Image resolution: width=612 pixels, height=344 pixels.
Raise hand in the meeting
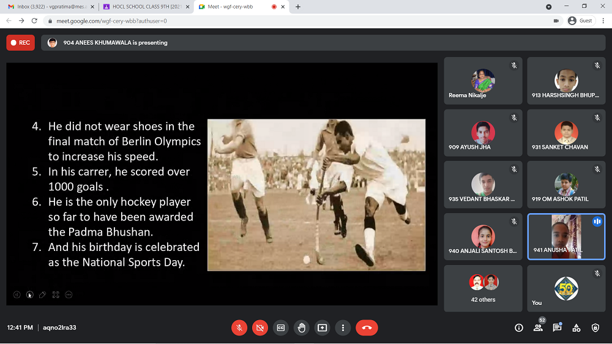point(302,327)
